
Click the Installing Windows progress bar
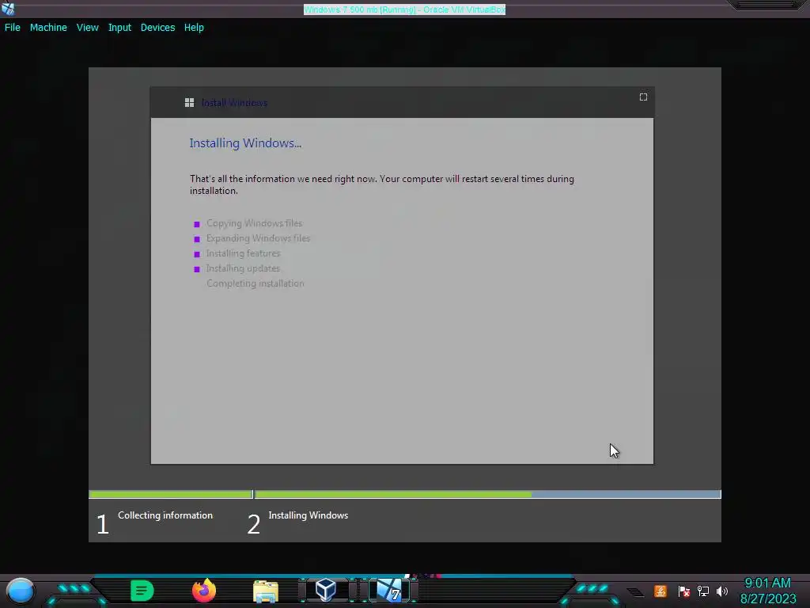487,494
